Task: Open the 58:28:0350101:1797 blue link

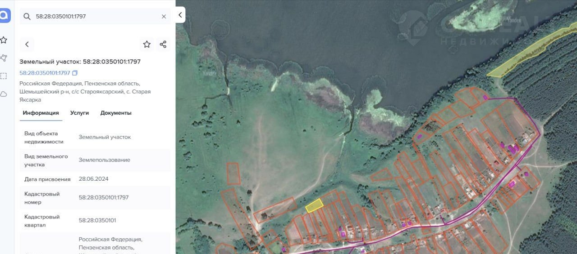Action: tap(45, 73)
